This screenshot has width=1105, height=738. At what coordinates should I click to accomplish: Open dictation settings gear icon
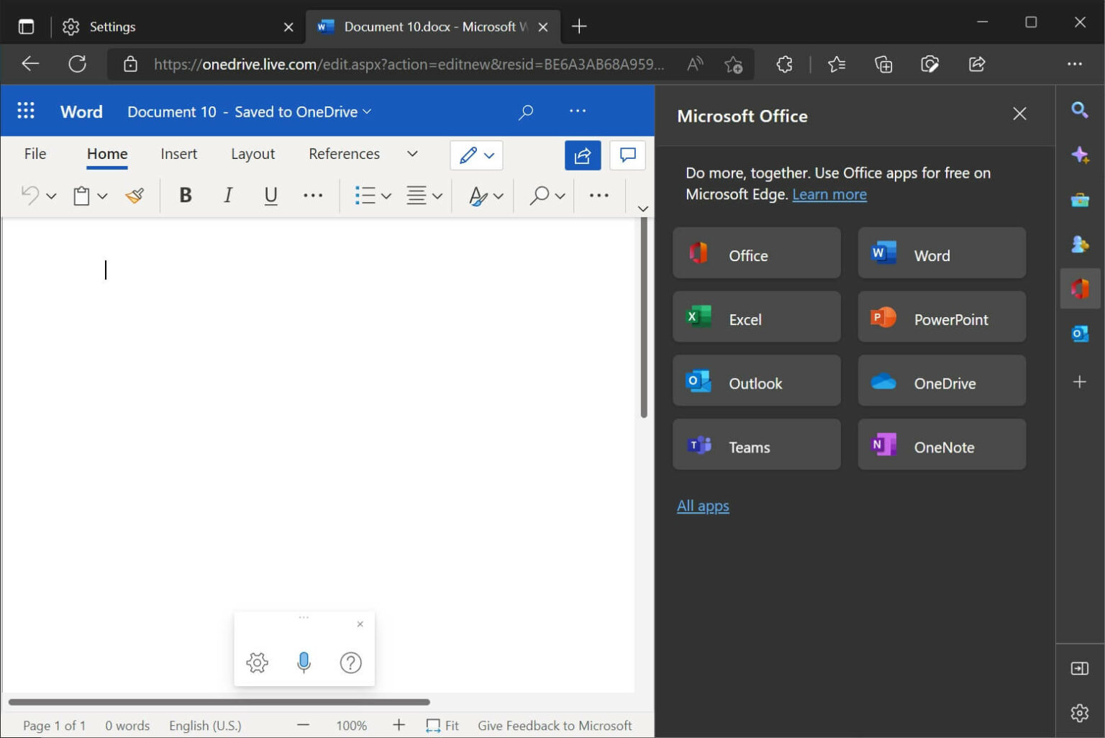pyautogui.click(x=257, y=662)
